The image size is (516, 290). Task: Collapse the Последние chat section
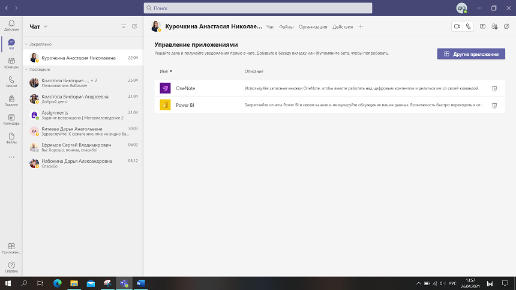point(26,69)
